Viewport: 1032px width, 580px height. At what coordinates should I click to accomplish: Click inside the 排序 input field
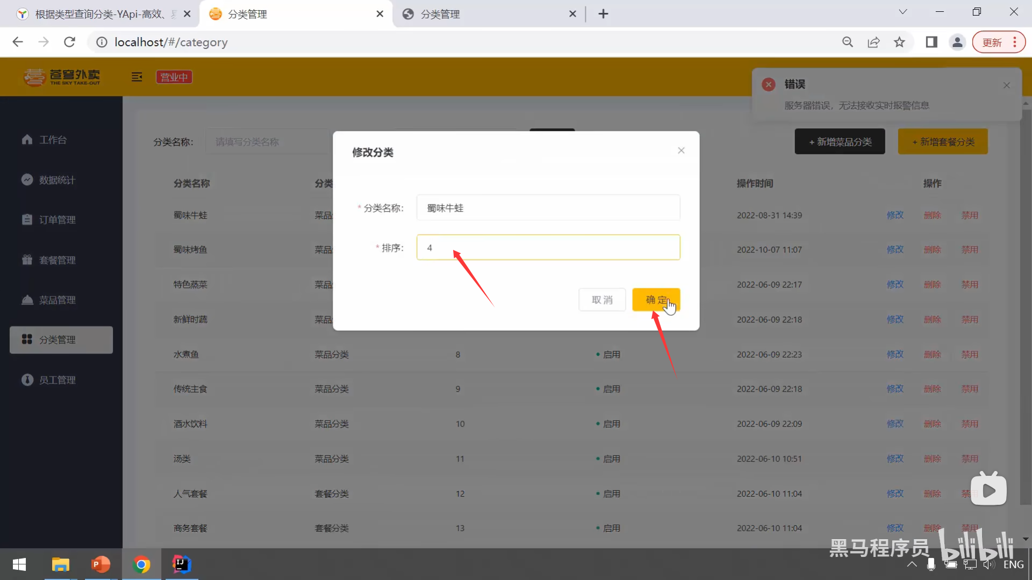[x=548, y=248]
